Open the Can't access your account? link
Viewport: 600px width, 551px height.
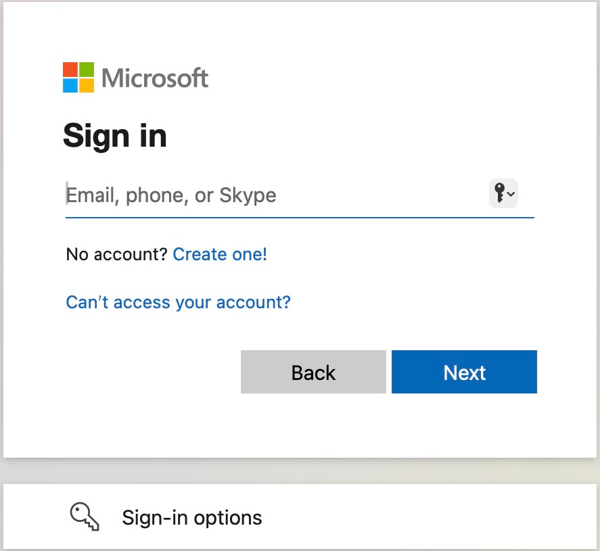coord(179,302)
